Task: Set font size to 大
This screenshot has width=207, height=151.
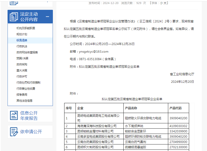Action: 165,3
